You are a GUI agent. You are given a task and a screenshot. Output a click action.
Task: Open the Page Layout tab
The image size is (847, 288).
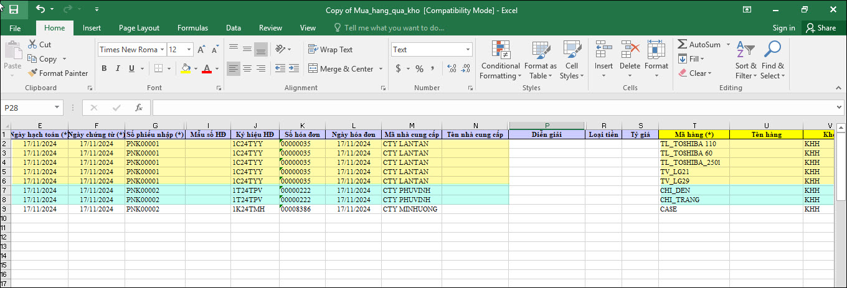[x=139, y=28]
